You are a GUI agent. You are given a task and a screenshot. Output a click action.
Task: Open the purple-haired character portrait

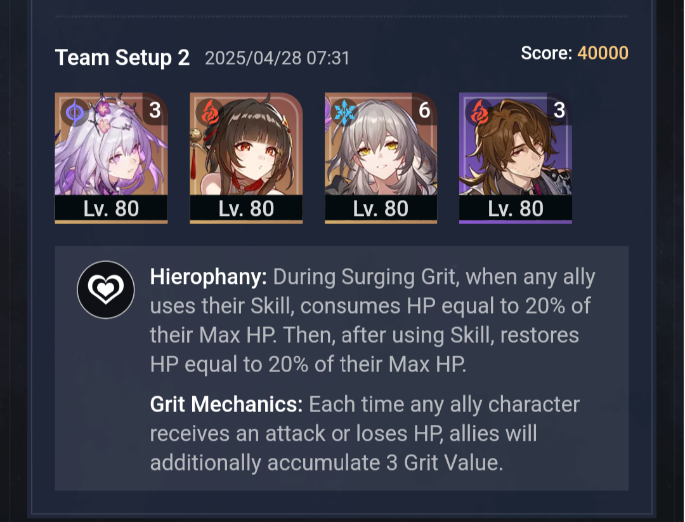coord(111,158)
